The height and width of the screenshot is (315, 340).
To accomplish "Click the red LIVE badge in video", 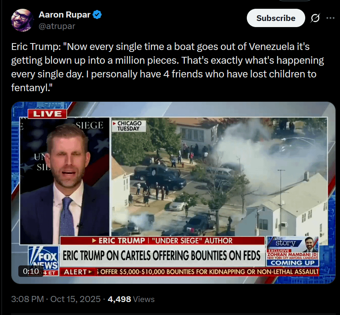I will pos(47,114).
